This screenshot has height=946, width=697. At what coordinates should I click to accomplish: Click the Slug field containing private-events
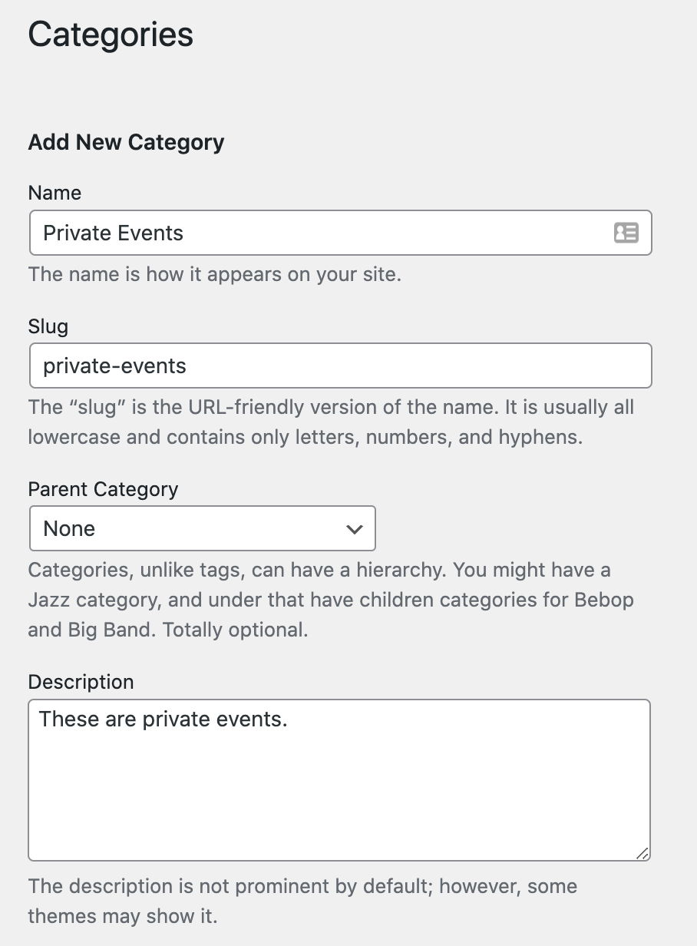click(x=307, y=365)
